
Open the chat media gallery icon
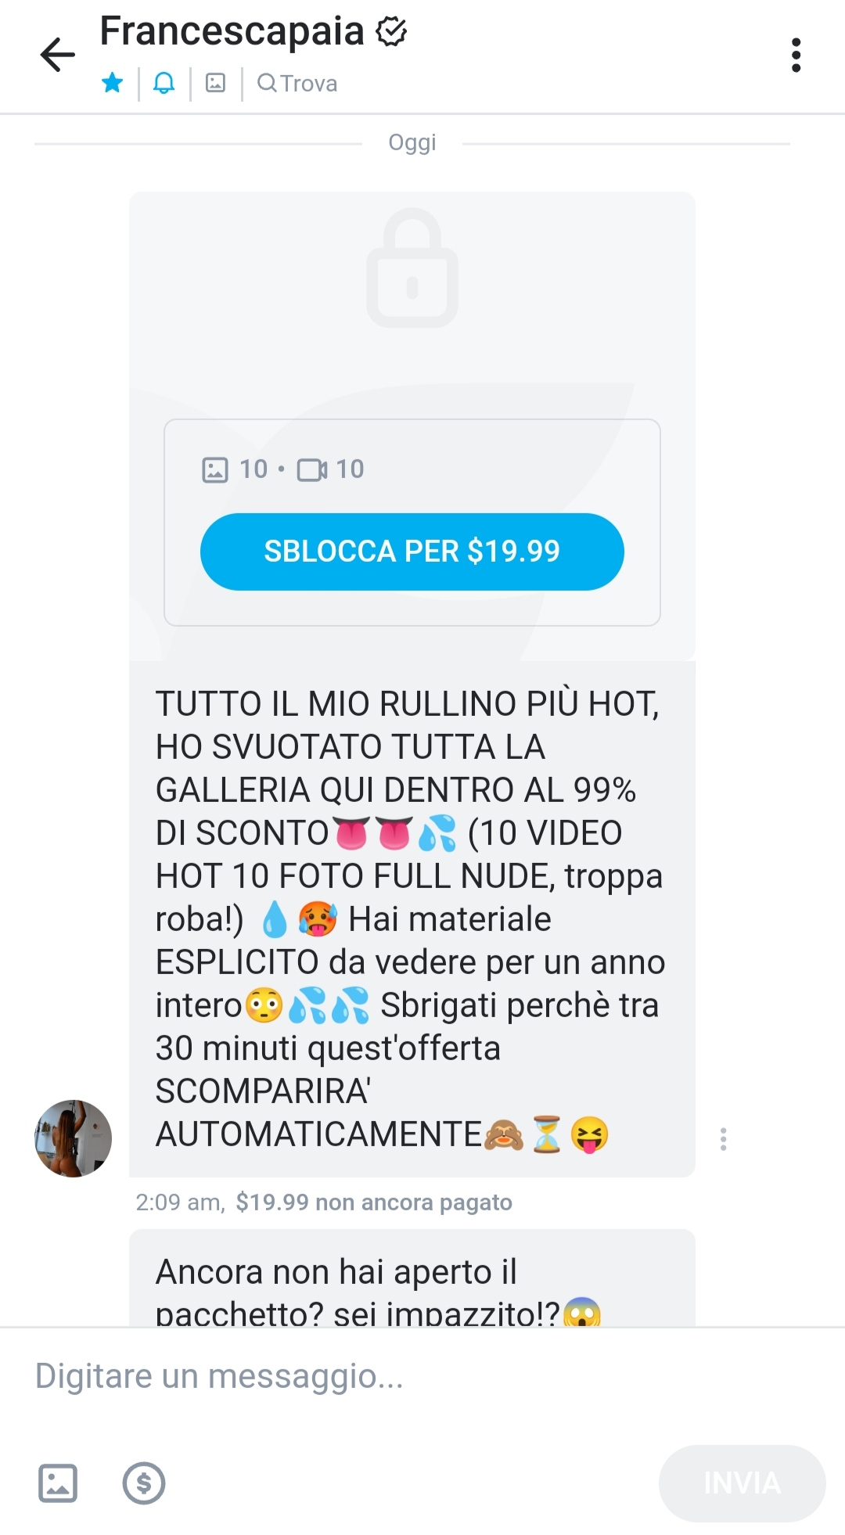coord(215,82)
